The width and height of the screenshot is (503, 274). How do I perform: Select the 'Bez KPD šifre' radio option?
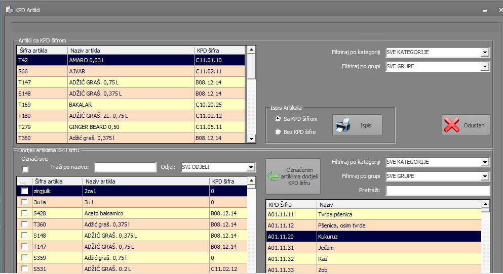277,132
